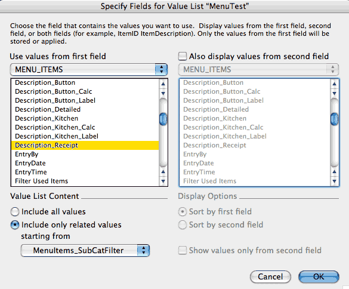
Task: Click the Cancel button
Action: pyautogui.click(x=270, y=276)
